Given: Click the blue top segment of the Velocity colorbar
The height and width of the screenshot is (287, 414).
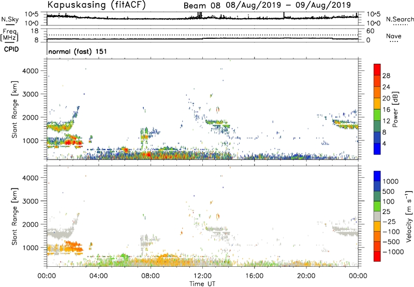Looking at the screenshot, I should 377,176.
